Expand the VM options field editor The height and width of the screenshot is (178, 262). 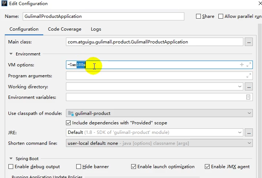point(249,65)
